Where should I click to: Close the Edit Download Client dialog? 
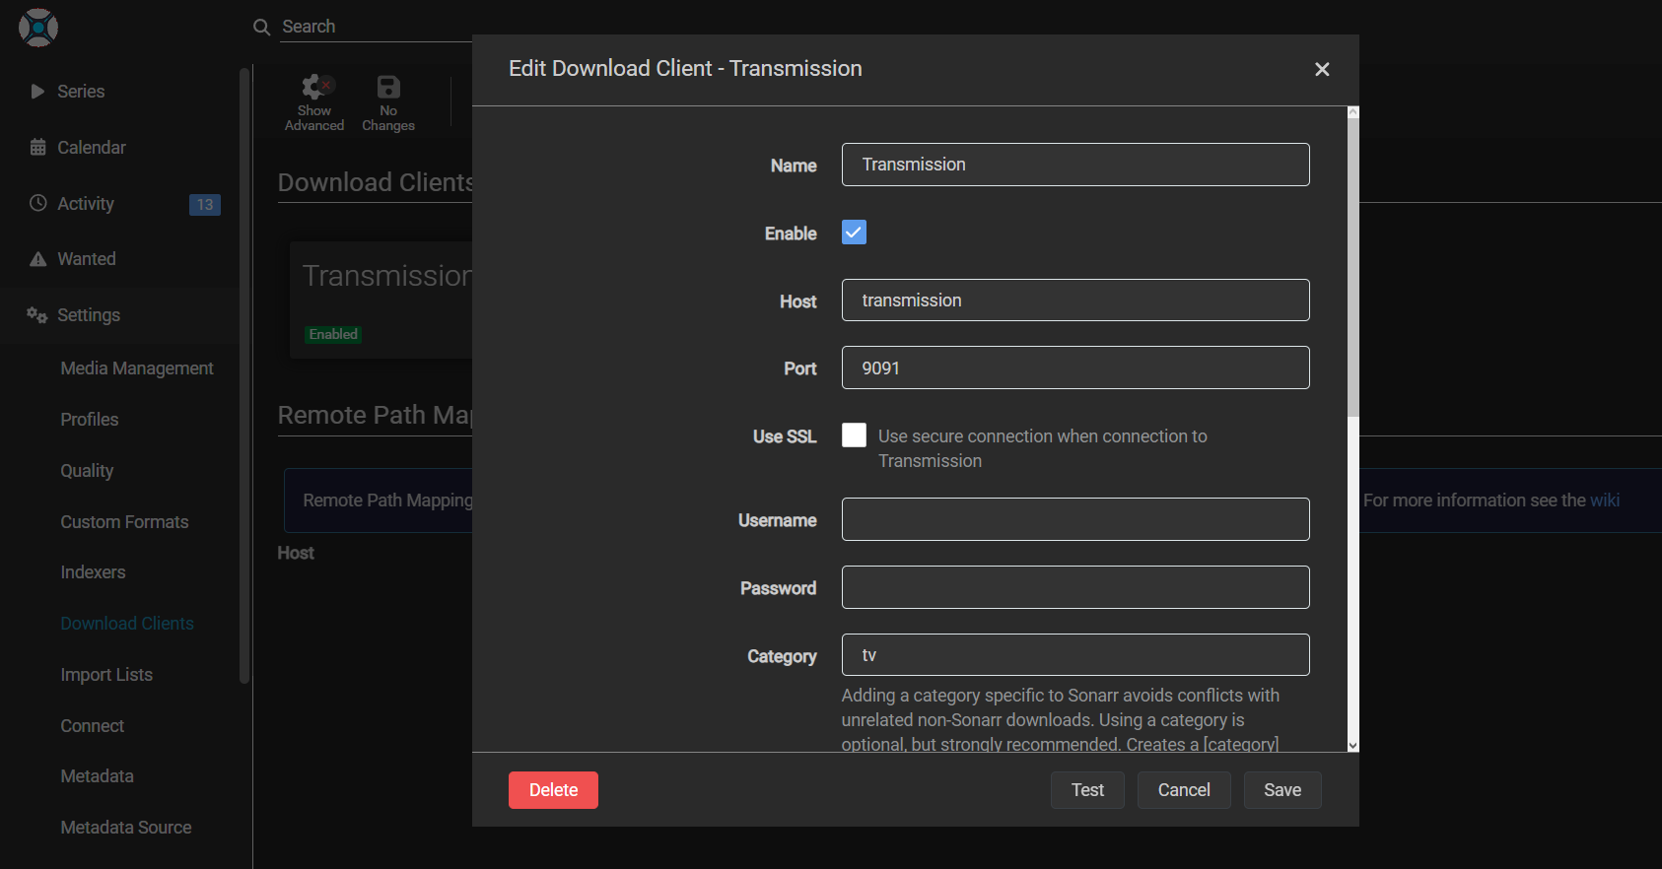(1322, 69)
